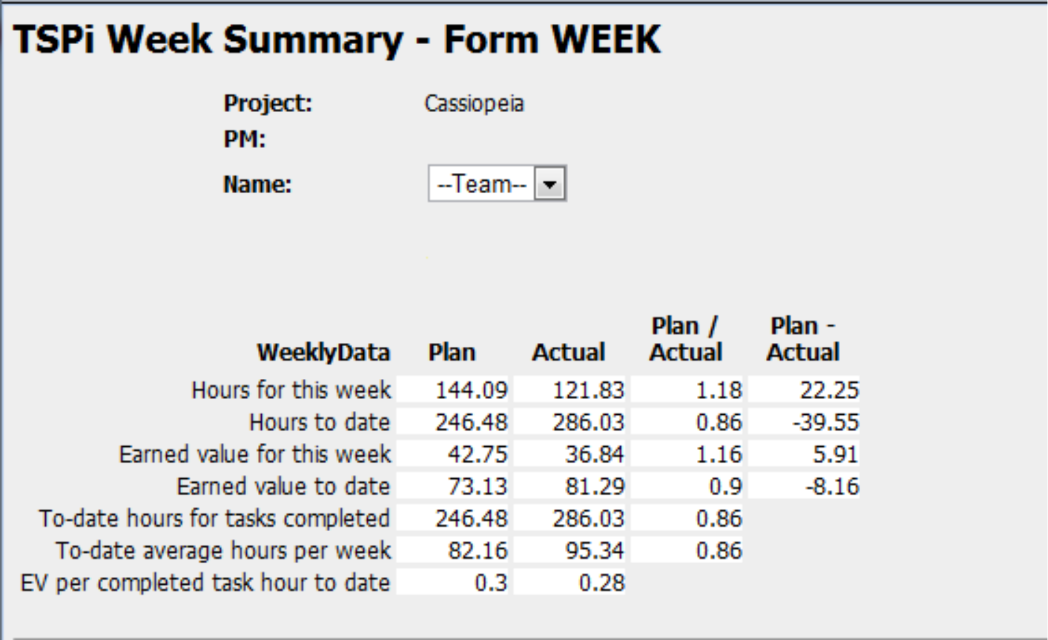Screen dimensions: 1048x640
Task: Select Actual cell for To-date hours for tasks completed
Action: pyautogui.click(x=570, y=519)
